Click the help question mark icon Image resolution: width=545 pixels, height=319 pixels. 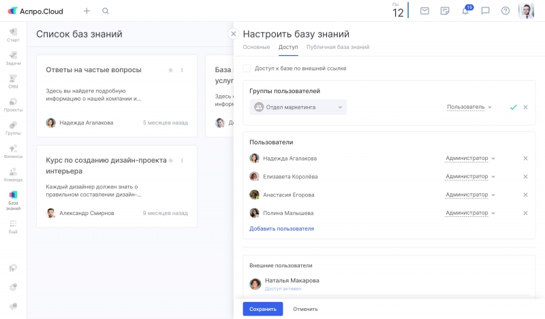tap(505, 11)
